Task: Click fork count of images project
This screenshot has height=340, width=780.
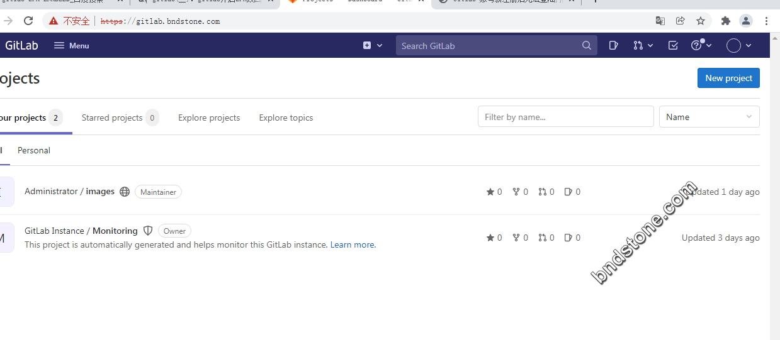Action: (x=520, y=192)
